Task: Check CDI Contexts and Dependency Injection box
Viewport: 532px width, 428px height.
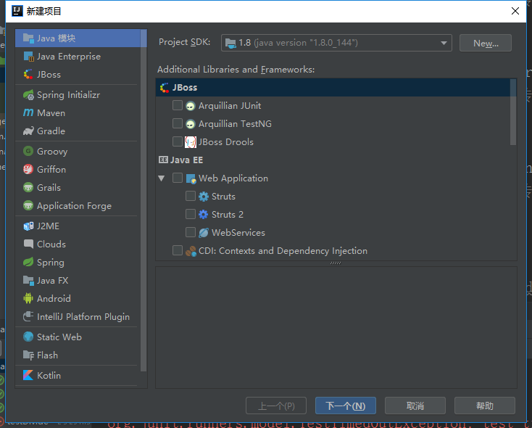Action: click(178, 250)
